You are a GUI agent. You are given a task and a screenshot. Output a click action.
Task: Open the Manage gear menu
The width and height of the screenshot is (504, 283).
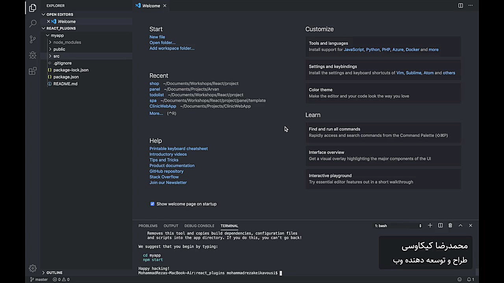[33, 268]
